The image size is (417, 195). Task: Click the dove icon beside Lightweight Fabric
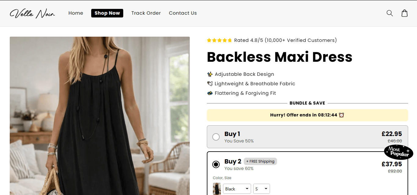tap(210, 84)
